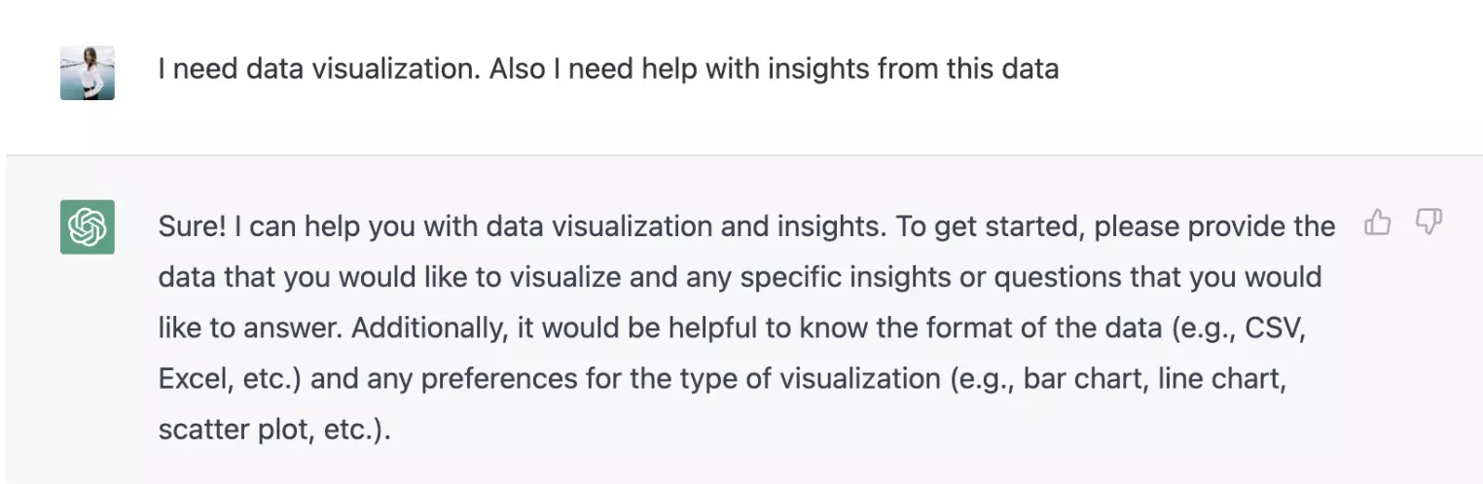The height and width of the screenshot is (484, 1483).
Task: Click "Also I need help" in the user message
Action: coord(601,69)
